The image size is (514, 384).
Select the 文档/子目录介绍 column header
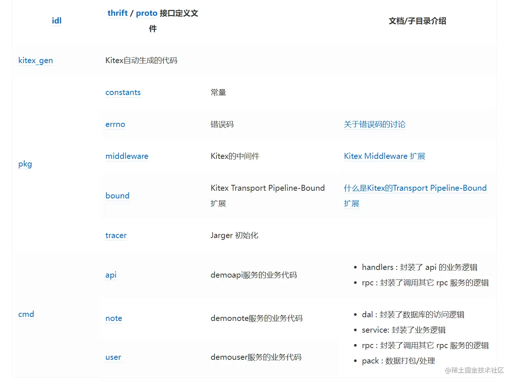pos(418,21)
